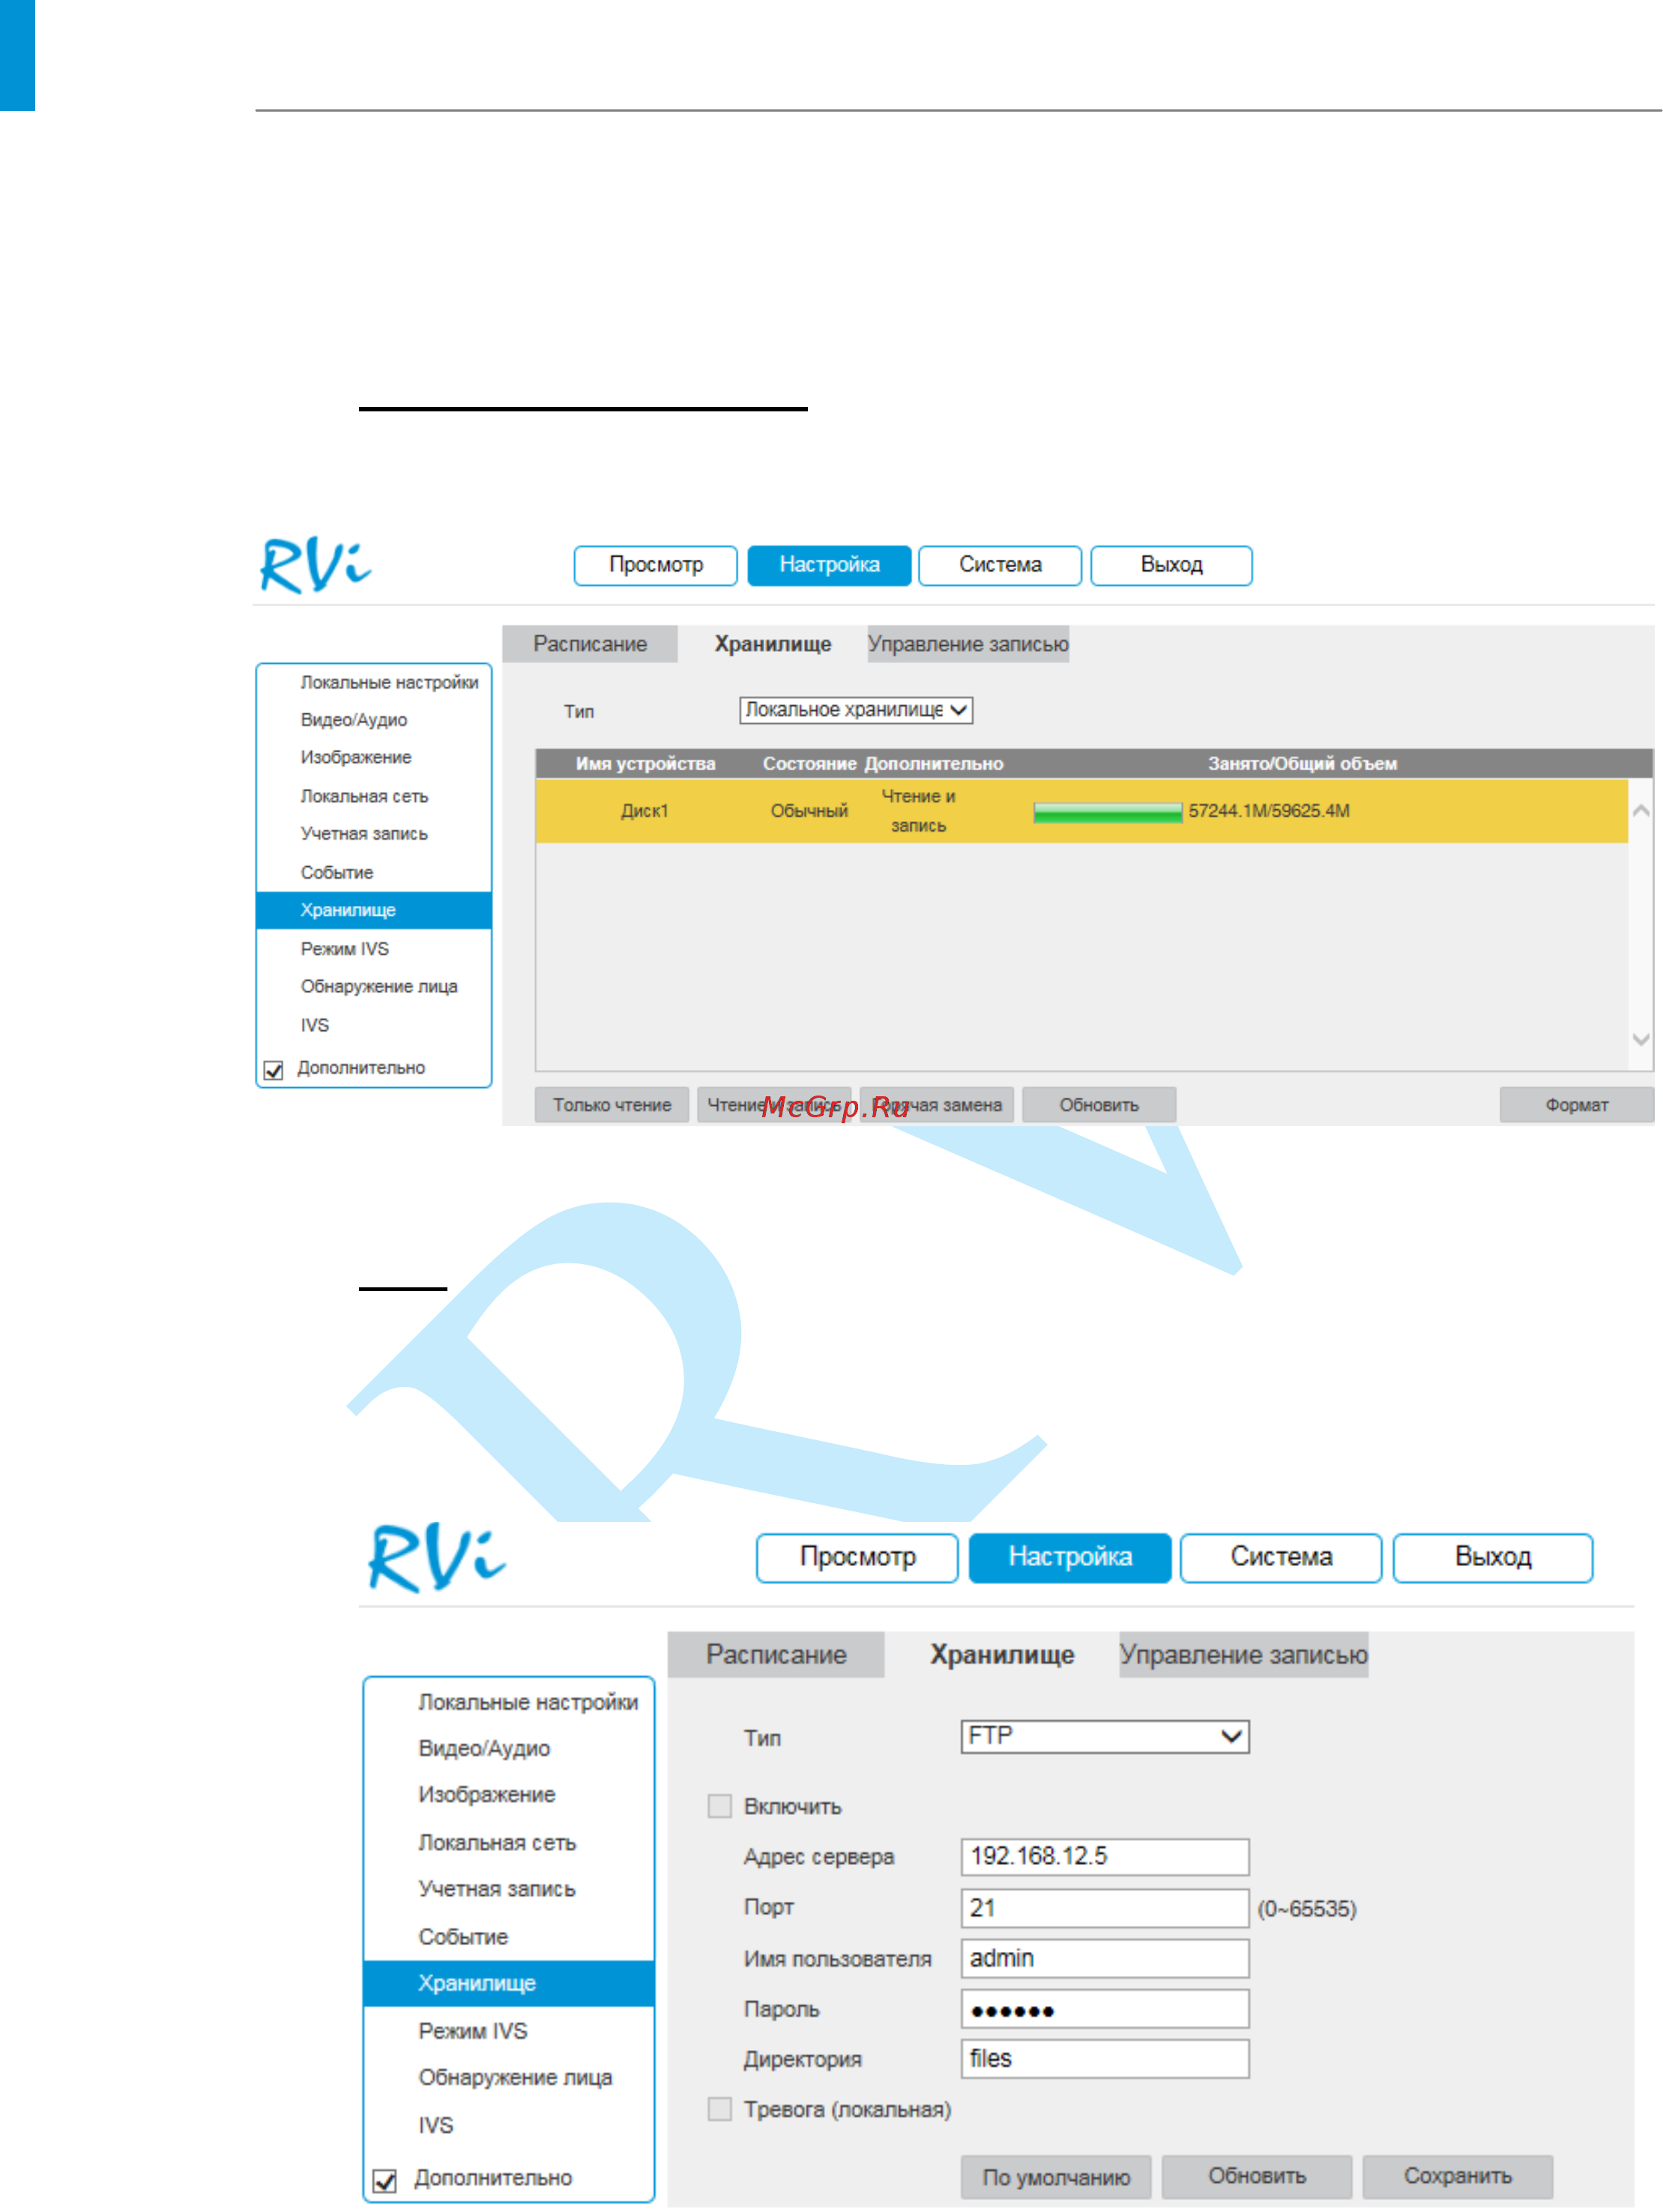Select Хранилище in the local storage sidebar
Screen dimensions: 1663x2212
[374, 911]
